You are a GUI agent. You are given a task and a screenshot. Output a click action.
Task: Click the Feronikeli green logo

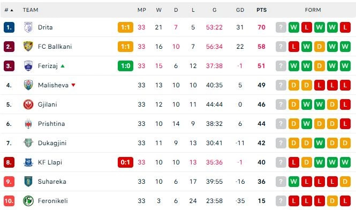tap(28, 201)
